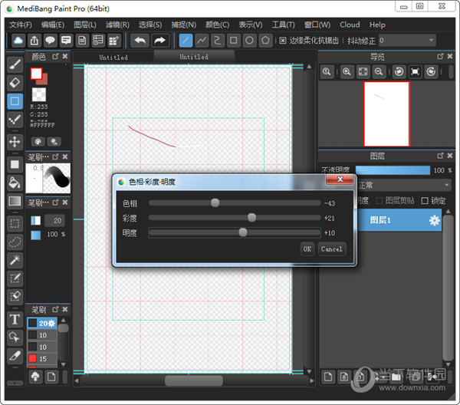Image resolution: width=460 pixels, height=405 pixels.
Task: Toggle 边缘柔化抗锯齿 checkbox
Action: (x=283, y=41)
